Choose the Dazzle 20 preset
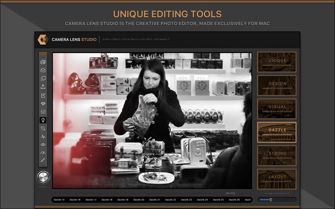This screenshot has height=209, width=335. point(139,200)
